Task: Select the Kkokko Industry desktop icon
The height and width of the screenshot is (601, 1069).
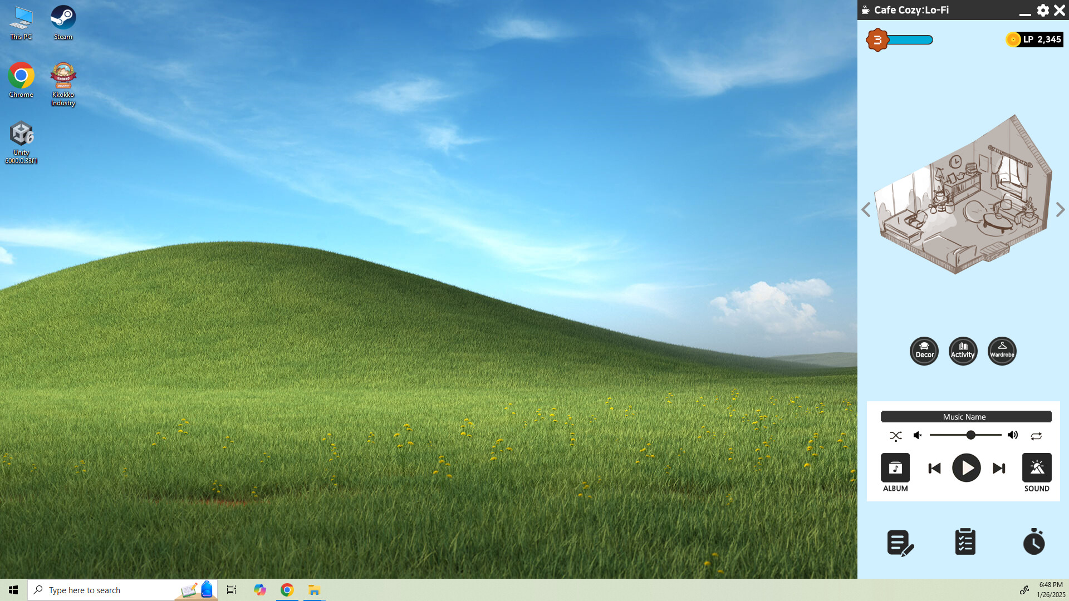Action: (63, 84)
